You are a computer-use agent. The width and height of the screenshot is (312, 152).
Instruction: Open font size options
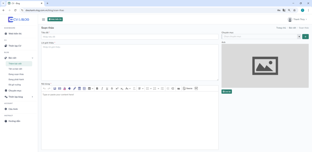(128, 89)
